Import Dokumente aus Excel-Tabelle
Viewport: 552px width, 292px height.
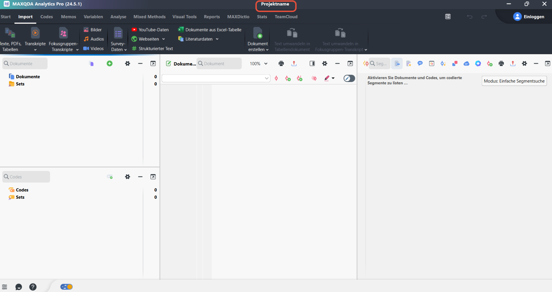click(210, 30)
